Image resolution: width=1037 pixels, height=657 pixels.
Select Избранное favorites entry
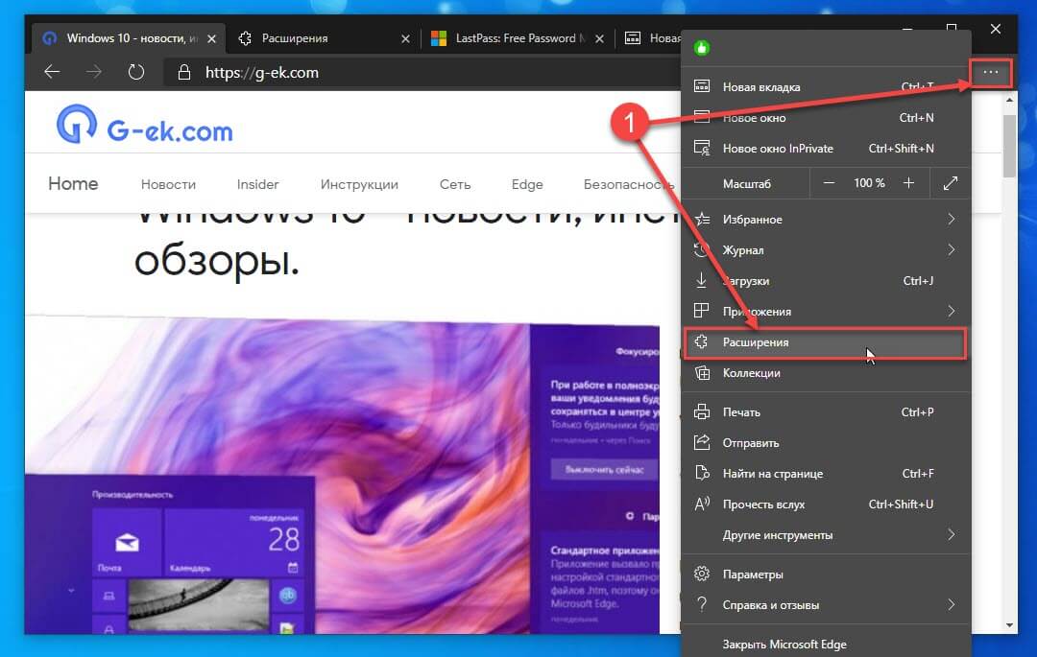[x=755, y=219]
